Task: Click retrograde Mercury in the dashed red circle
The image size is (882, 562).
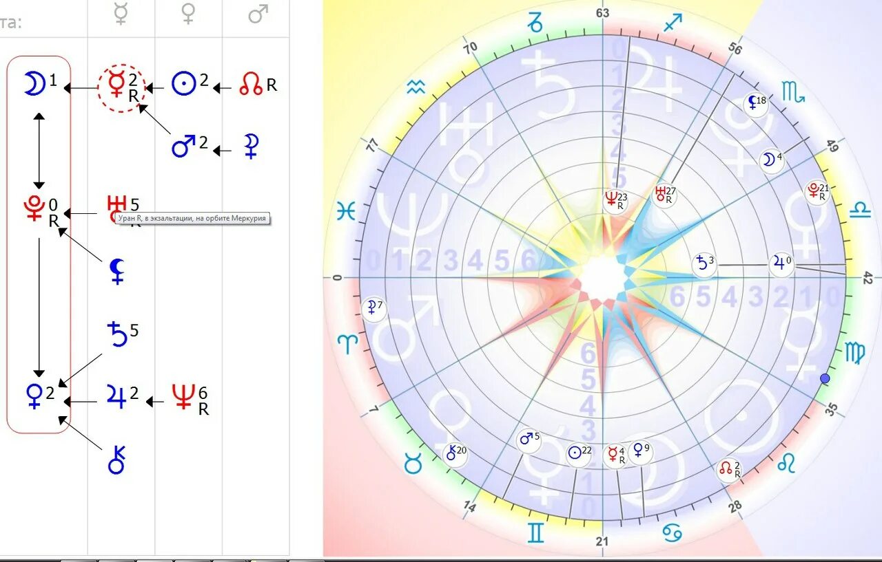Action: (x=121, y=87)
